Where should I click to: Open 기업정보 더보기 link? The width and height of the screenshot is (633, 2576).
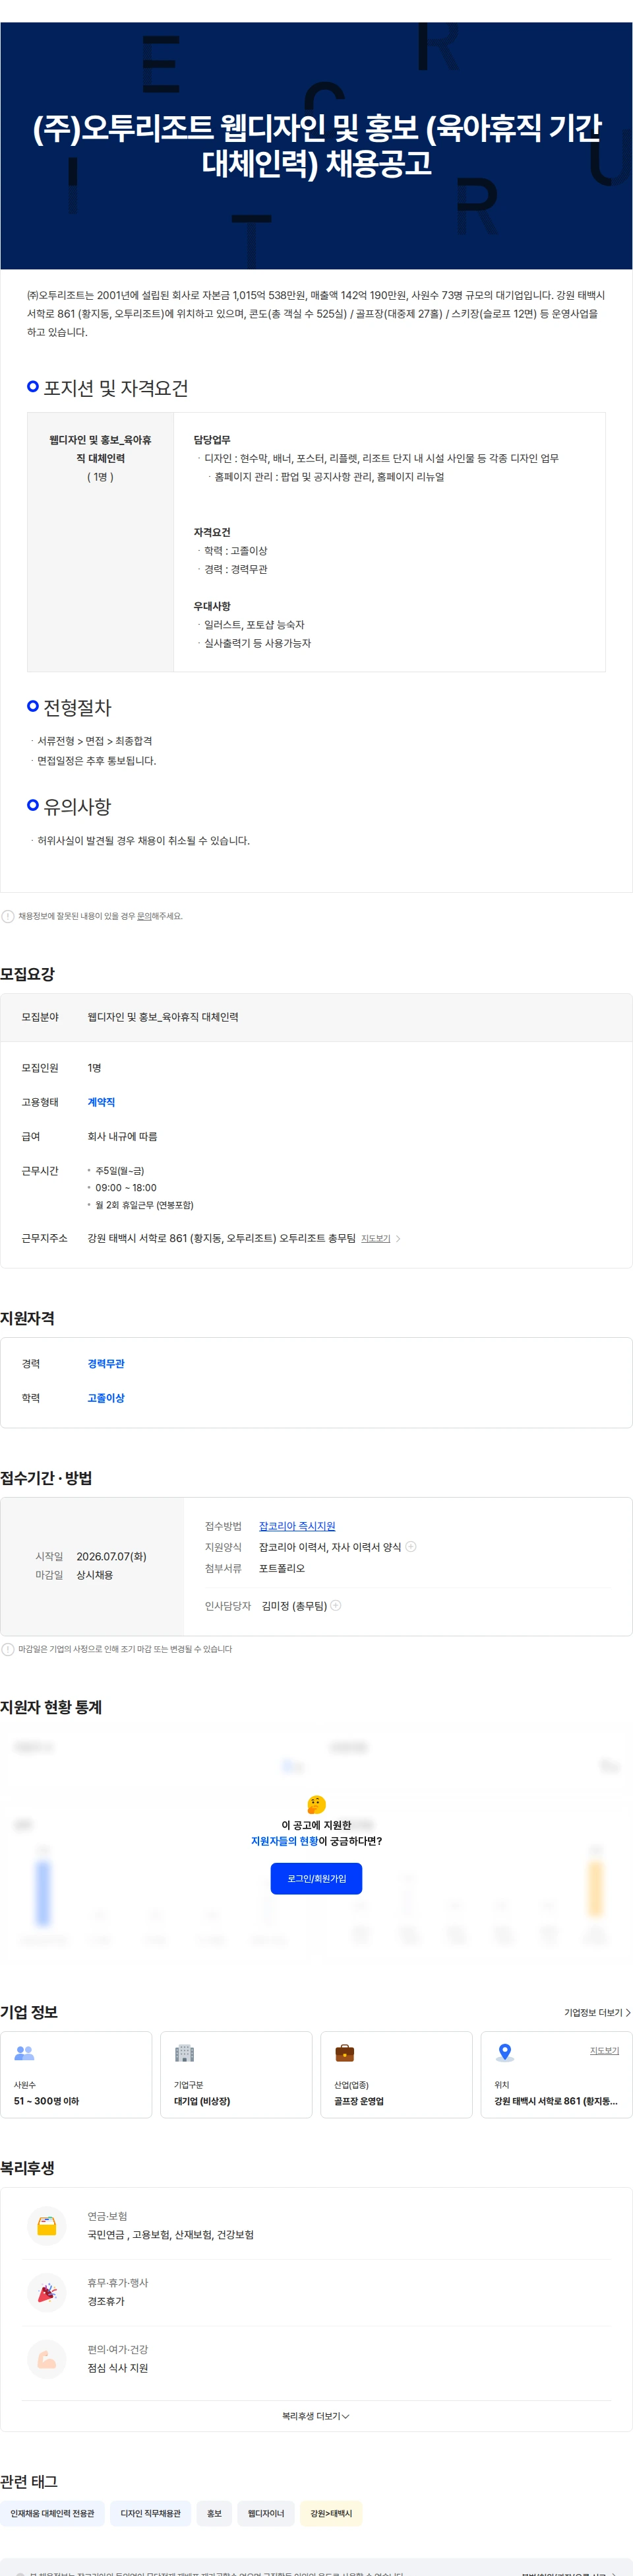[597, 2012]
